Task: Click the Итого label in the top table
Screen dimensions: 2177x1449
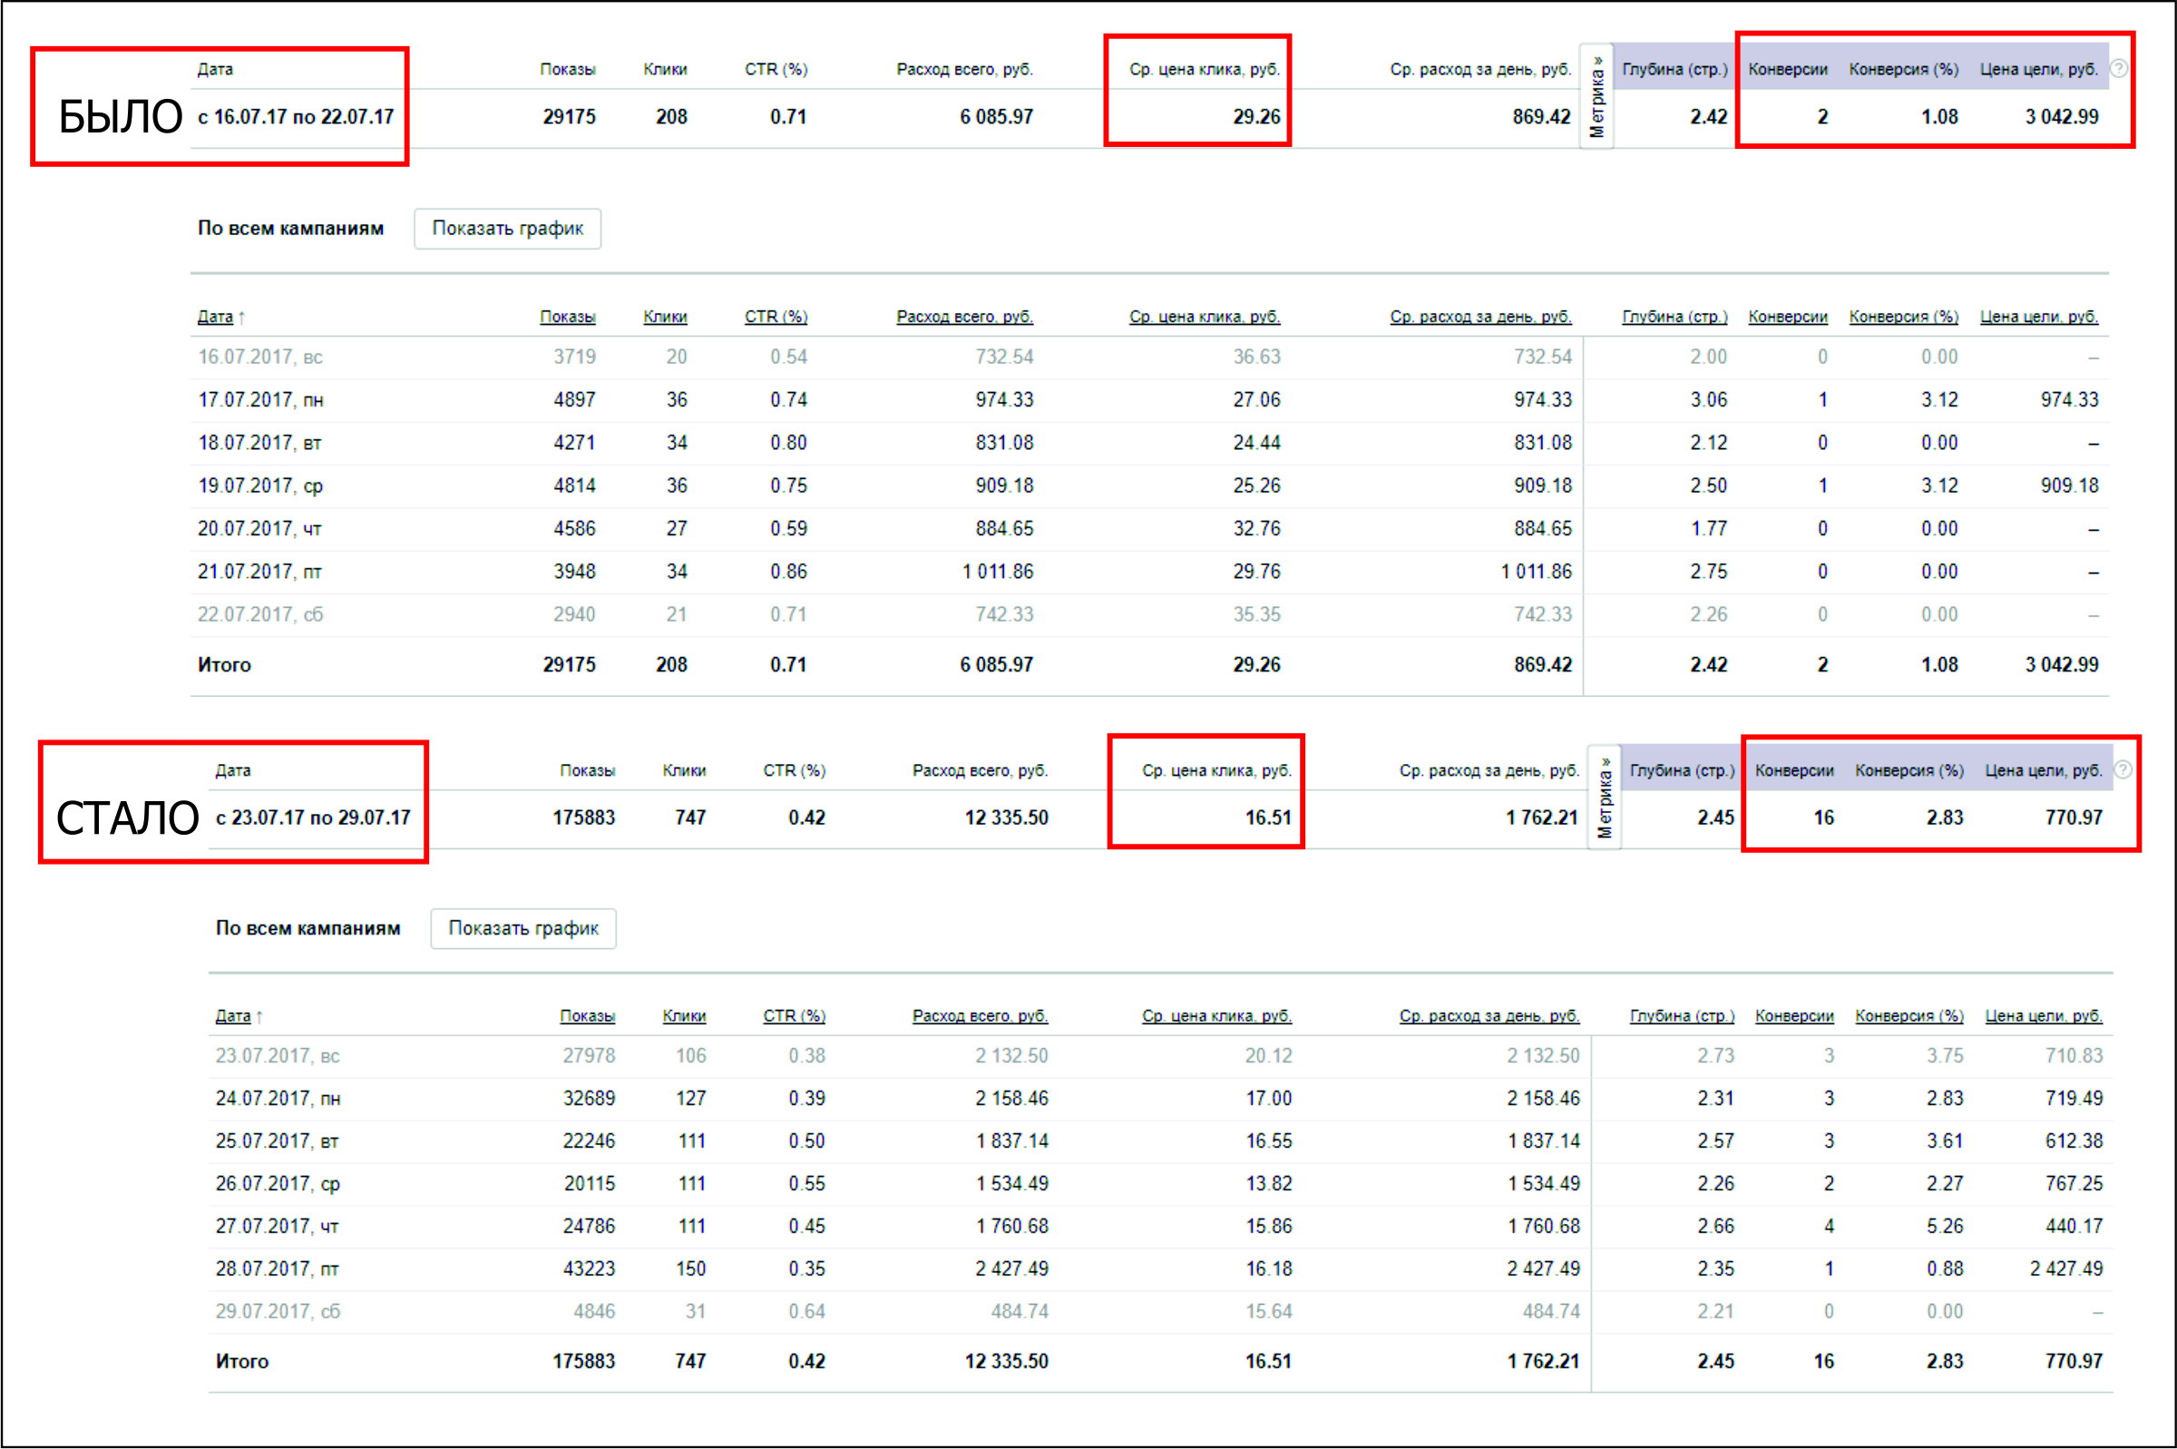Action: pyautogui.click(x=224, y=665)
